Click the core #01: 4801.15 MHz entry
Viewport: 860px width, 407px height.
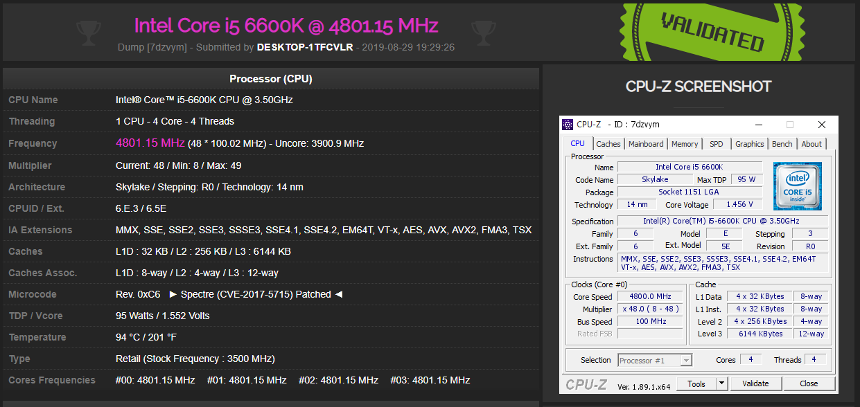(x=247, y=380)
